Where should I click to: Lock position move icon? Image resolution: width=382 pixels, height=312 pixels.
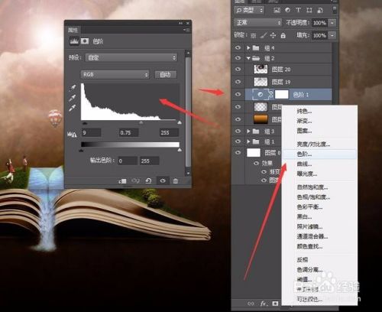(273, 35)
